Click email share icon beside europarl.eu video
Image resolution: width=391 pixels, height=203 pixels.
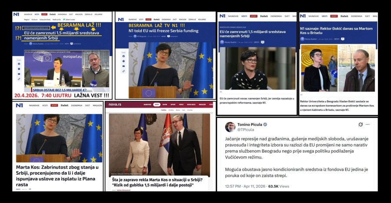click(19, 74)
